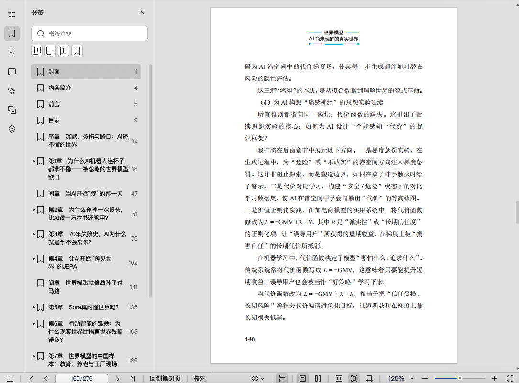
Task: Click page number 18 beside 第1章
Action: point(135,169)
